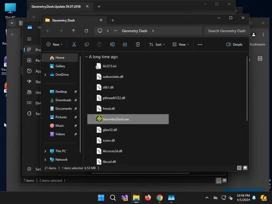Show hidden system tray icons
Image resolution: width=272 pixels, height=204 pixels.
click(207, 198)
